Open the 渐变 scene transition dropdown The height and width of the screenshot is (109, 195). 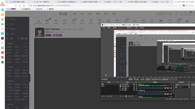point(181,85)
